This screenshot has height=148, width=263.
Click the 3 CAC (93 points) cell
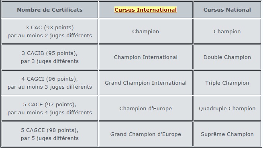[50, 31]
